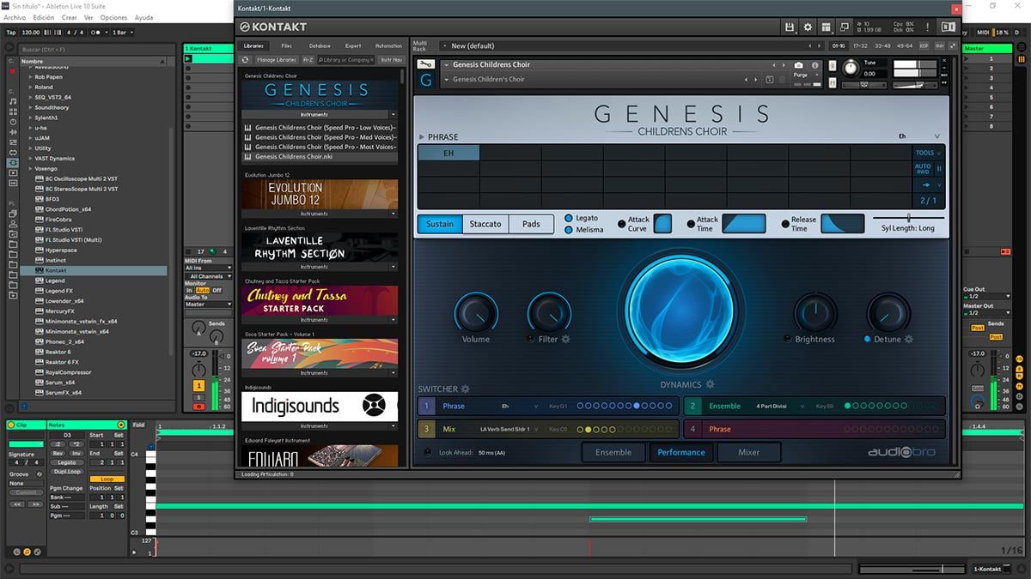1031x579 pixels.
Task: Click the instrument info (i) icon
Action: click(814, 65)
